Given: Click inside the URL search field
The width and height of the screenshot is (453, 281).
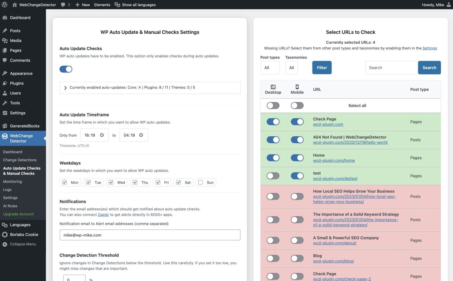Looking at the screenshot, I should click(x=391, y=68).
